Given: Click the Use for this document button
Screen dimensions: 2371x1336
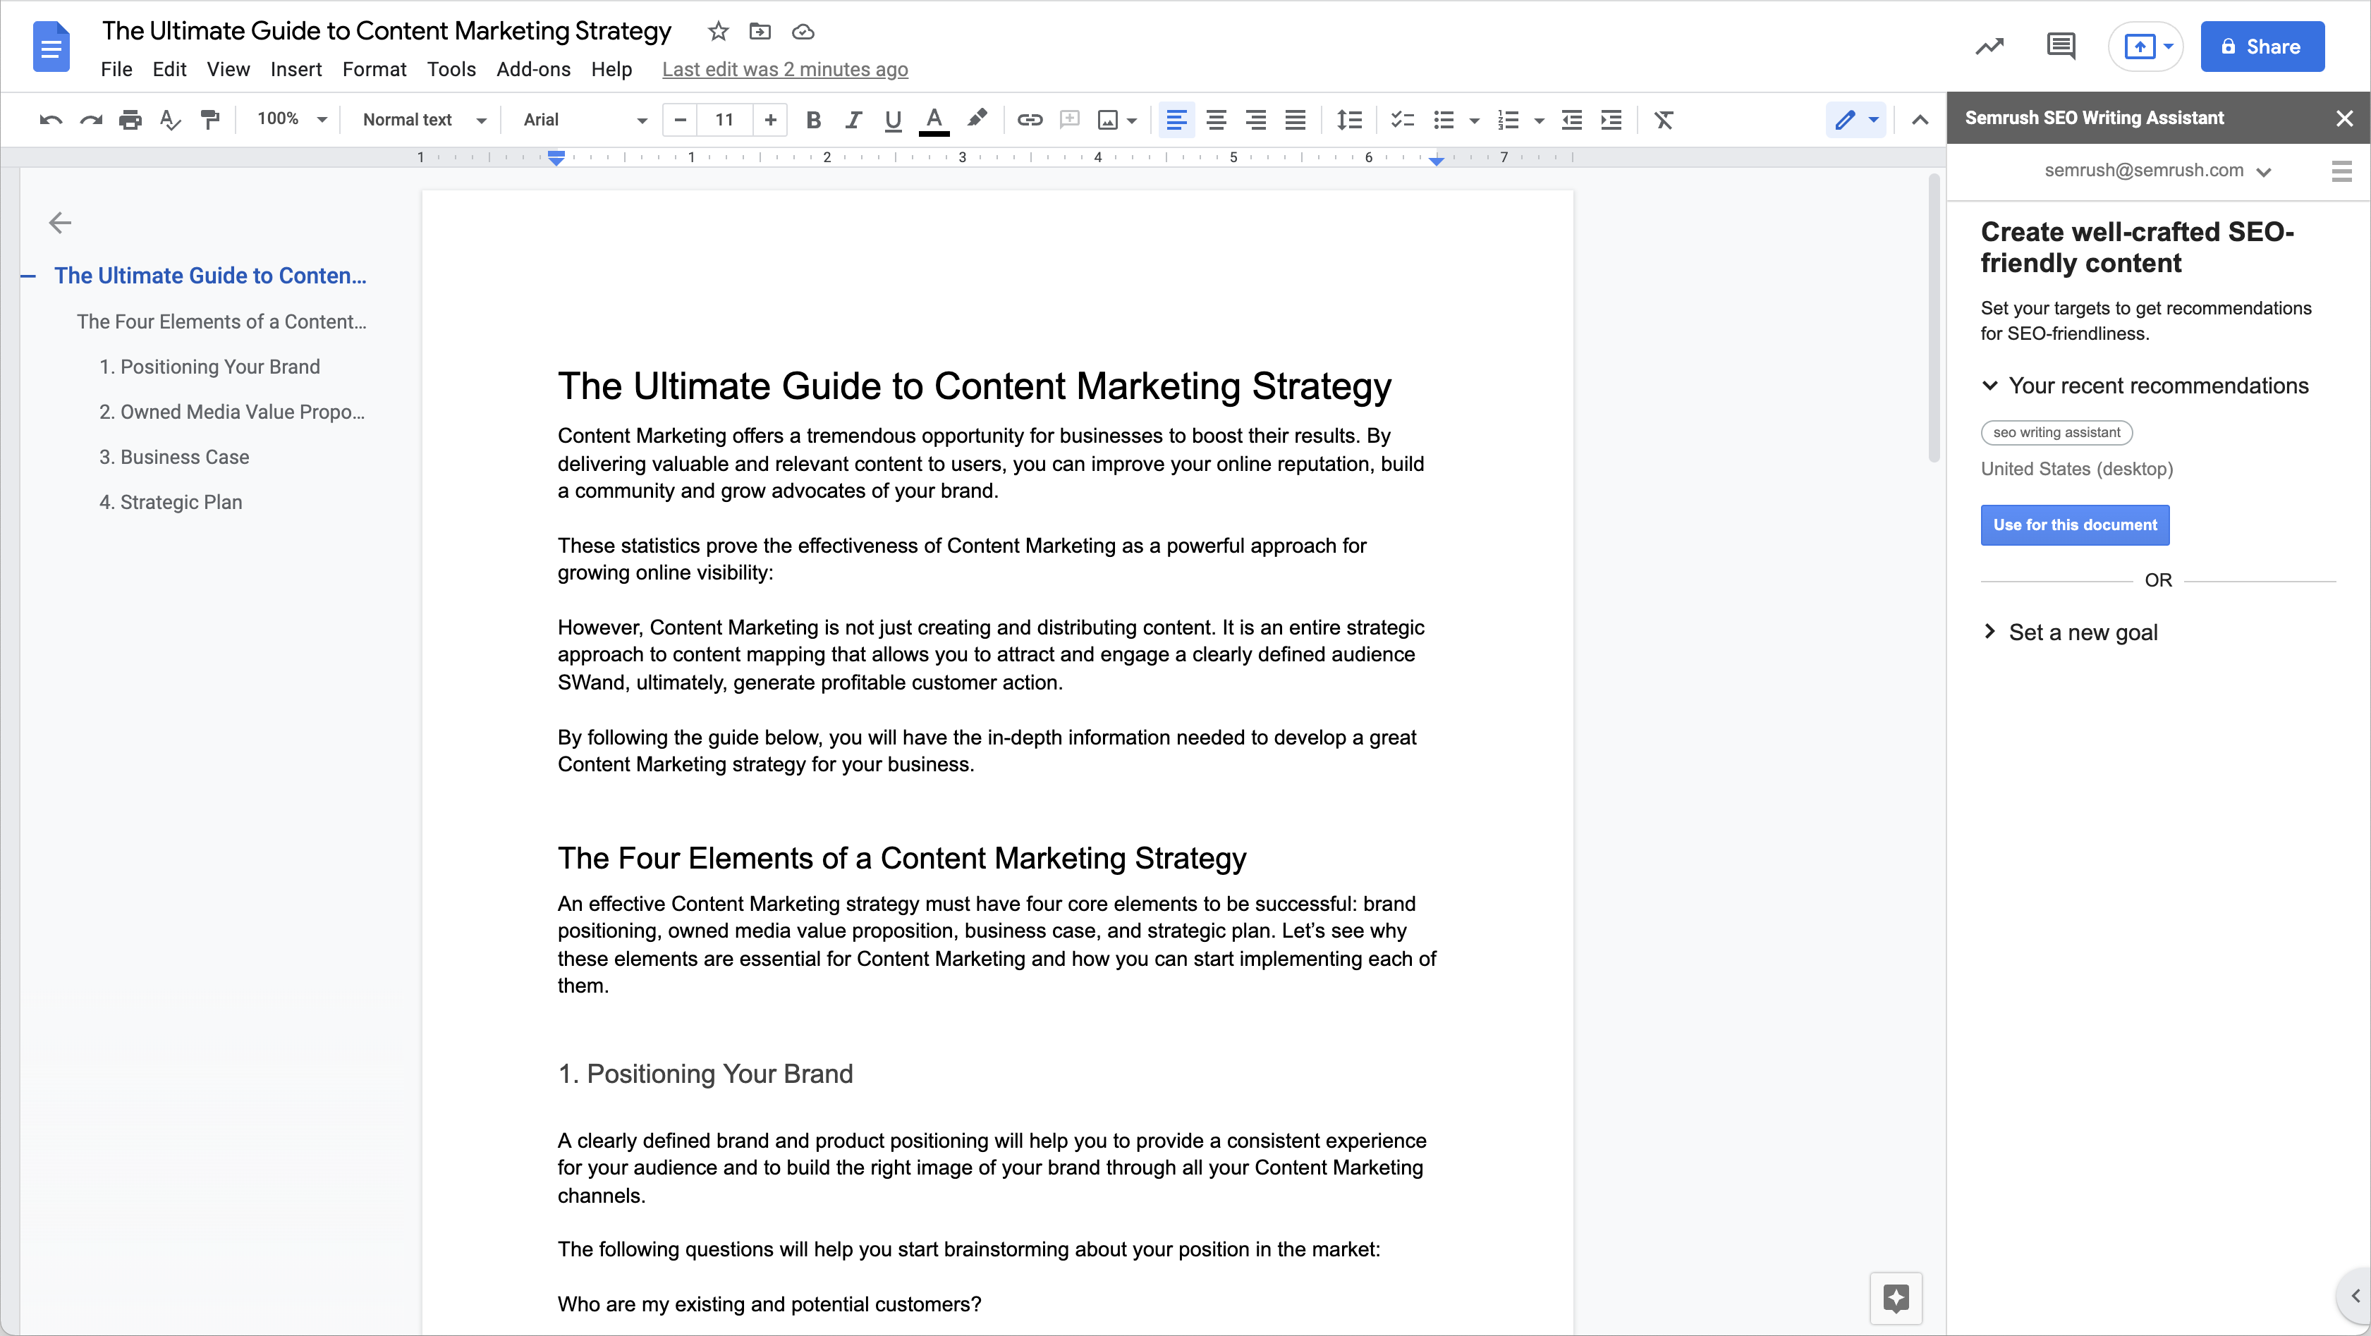Looking at the screenshot, I should [x=2076, y=524].
